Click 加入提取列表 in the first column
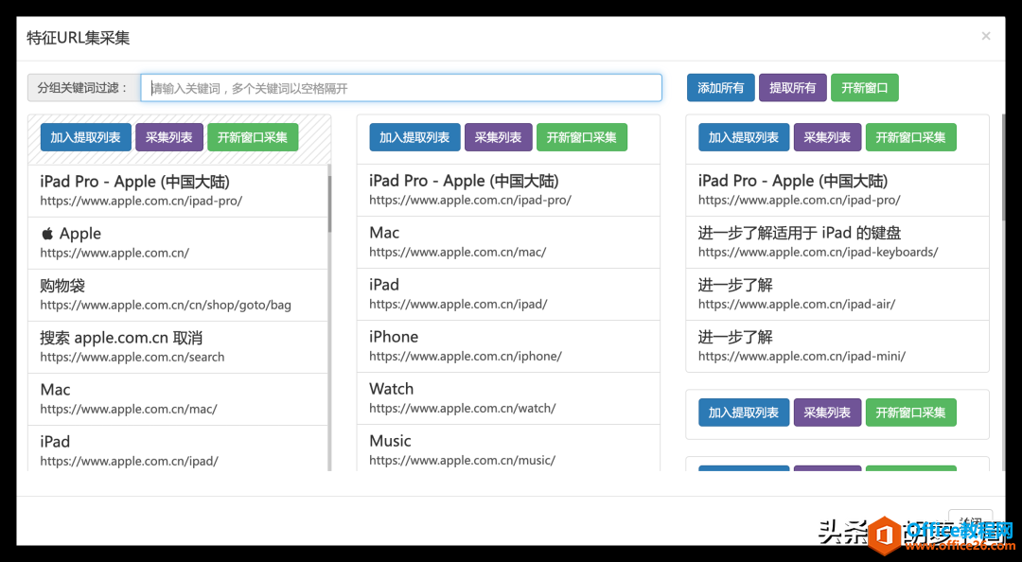Viewport: 1022px width, 562px height. [x=86, y=137]
